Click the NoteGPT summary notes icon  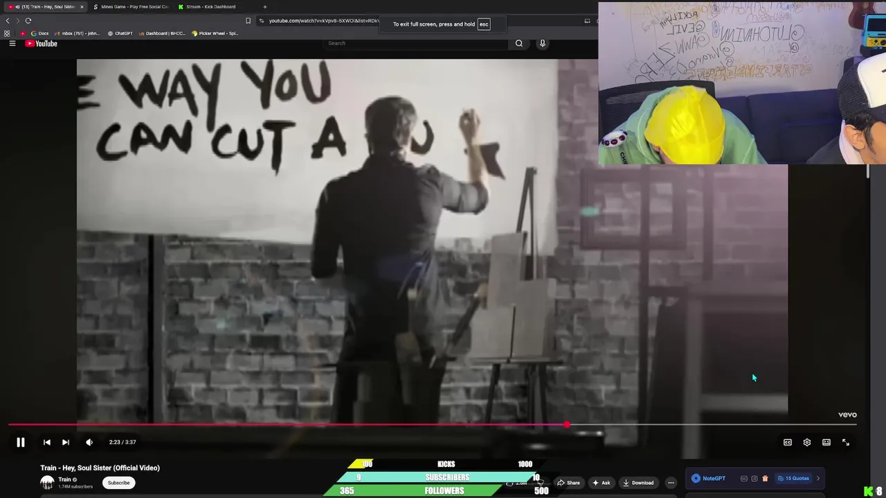[754, 478]
